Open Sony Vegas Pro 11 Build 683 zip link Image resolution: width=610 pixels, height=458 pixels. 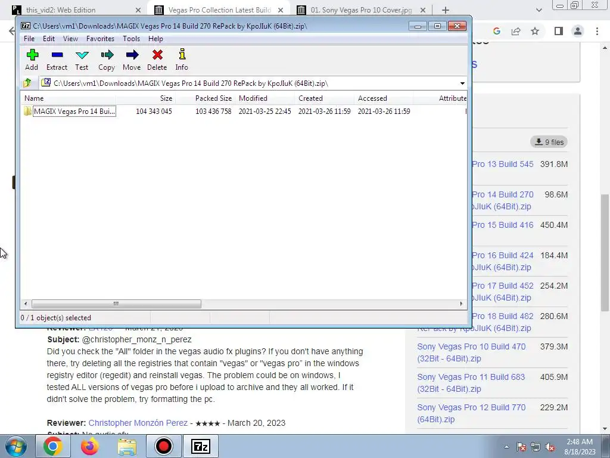coord(471,383)
